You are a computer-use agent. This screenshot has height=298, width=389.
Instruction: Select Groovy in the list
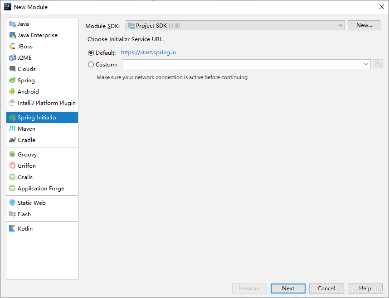point(42,155)
